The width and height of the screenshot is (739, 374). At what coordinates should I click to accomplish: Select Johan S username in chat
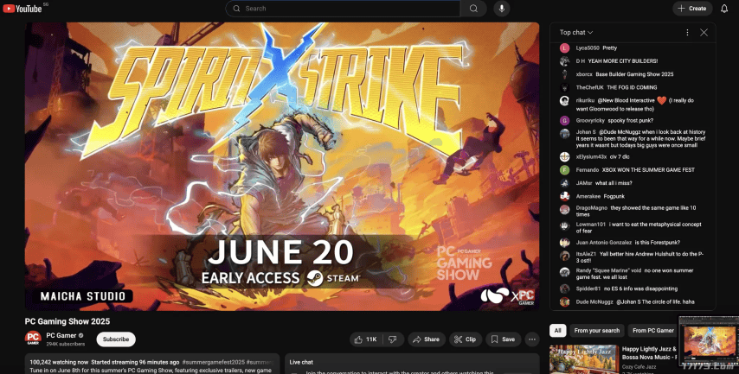(586, 132)
